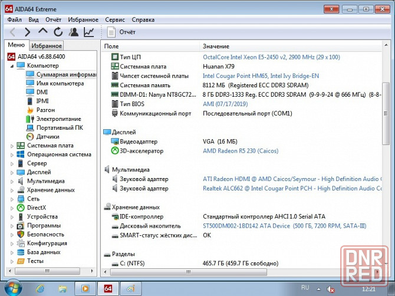
Task: Click the Поле column header
Action: 151,47
